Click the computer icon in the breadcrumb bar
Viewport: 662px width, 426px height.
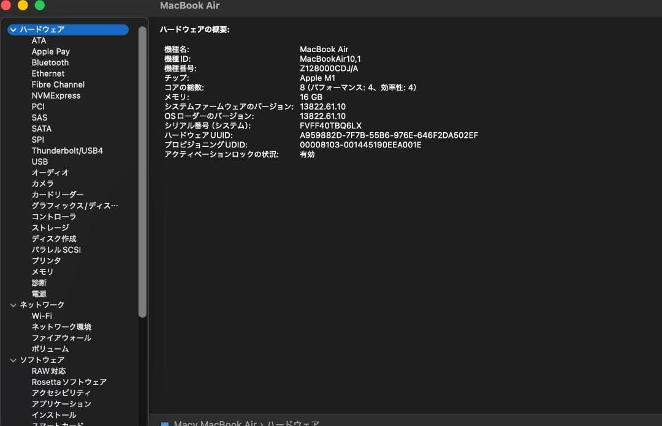tap(164, 422)
